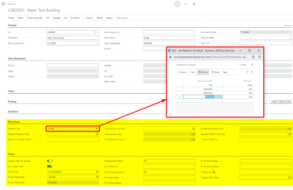The height and width of the screenshot is (190, 293).
Task: Open the PC Next Period Start calendar icon
Action: [x=97, y=177]
